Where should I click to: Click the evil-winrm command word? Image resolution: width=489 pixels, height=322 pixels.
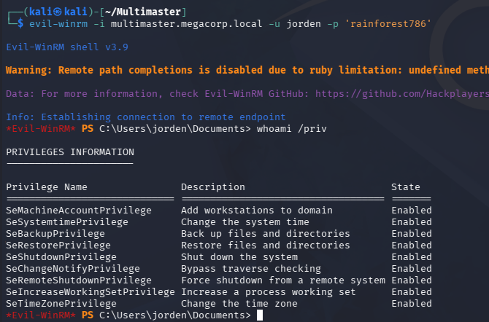click(x=58, y=23)
